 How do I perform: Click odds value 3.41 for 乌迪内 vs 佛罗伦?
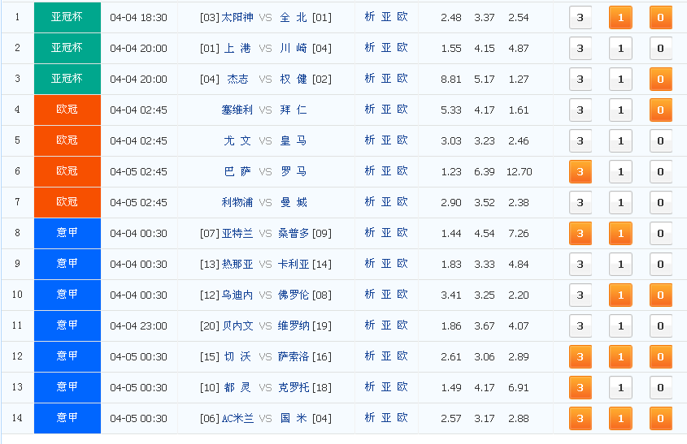pyautogui.click(x=451, y=295)
